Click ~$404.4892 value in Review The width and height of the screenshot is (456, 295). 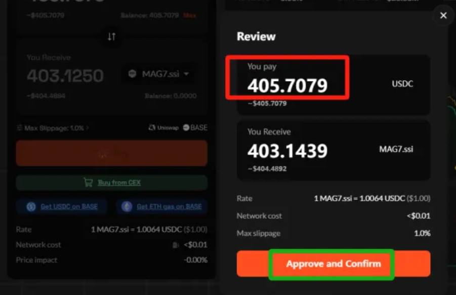coord(267,168)
